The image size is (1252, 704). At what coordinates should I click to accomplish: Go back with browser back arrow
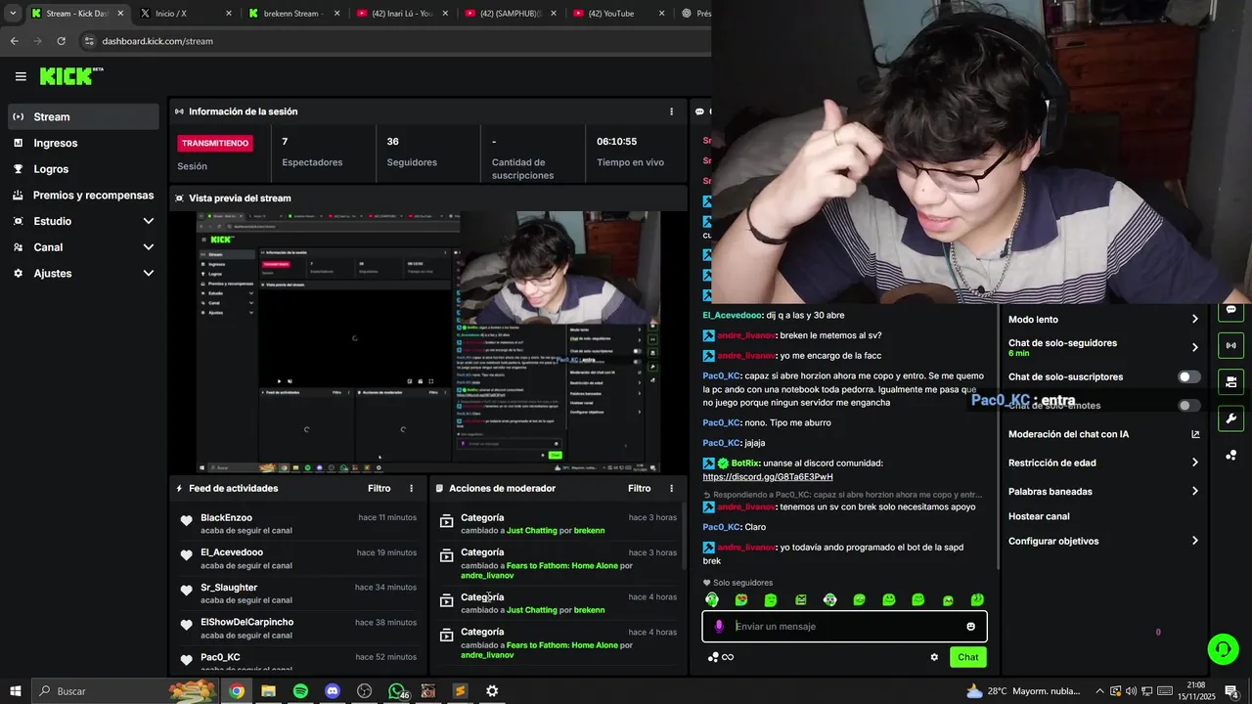point(14,41)
